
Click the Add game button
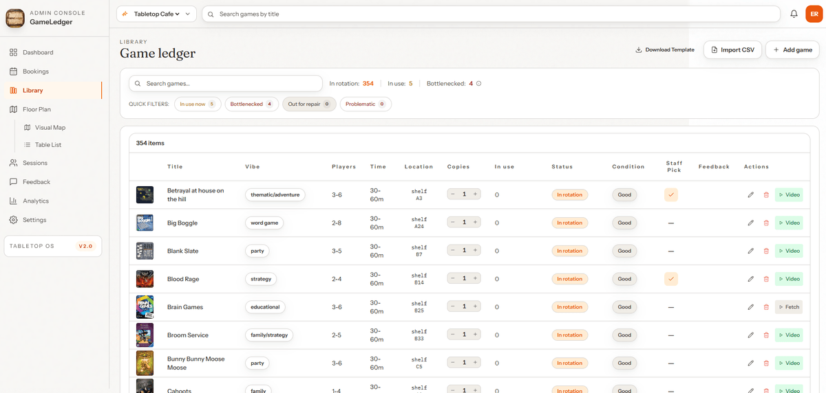792,49
